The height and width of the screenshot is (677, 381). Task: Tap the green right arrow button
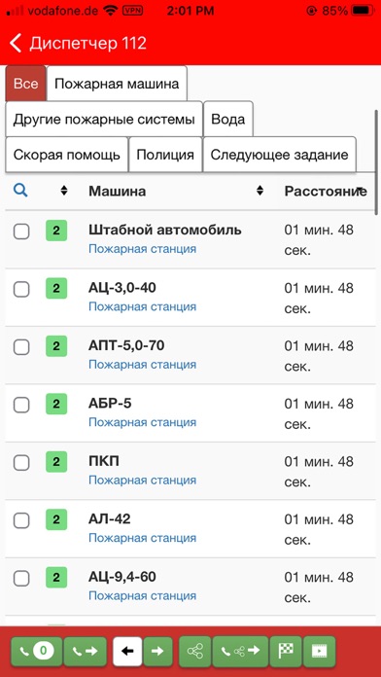point(157,651)
